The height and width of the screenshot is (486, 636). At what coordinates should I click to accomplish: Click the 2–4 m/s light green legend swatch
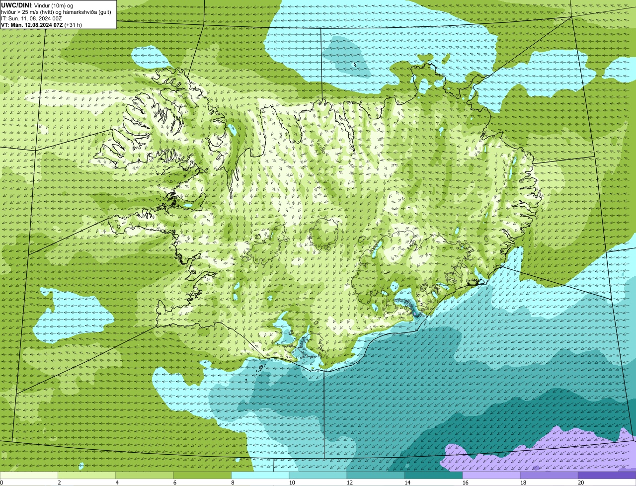86,476
